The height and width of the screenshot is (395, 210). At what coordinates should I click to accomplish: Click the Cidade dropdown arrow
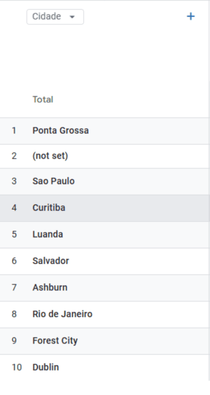point(72,17)
